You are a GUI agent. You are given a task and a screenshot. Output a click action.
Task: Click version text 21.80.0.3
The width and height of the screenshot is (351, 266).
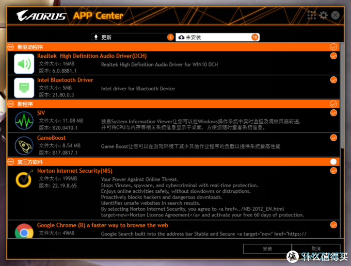[x=63, y=95]
